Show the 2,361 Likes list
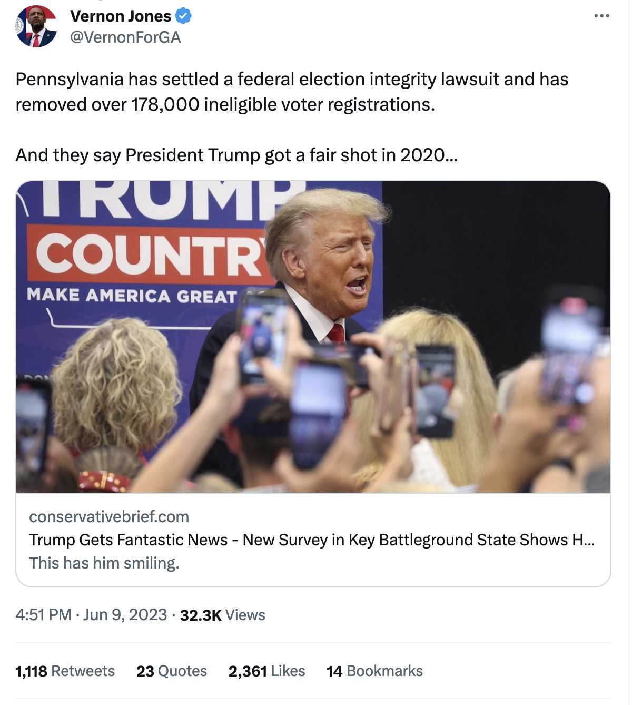Screen dimensions: 632x705 pyautogui.click(x=266, y=671)
